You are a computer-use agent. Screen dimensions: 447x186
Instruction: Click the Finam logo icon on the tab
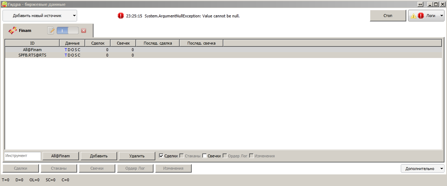[x=13, y=31]
